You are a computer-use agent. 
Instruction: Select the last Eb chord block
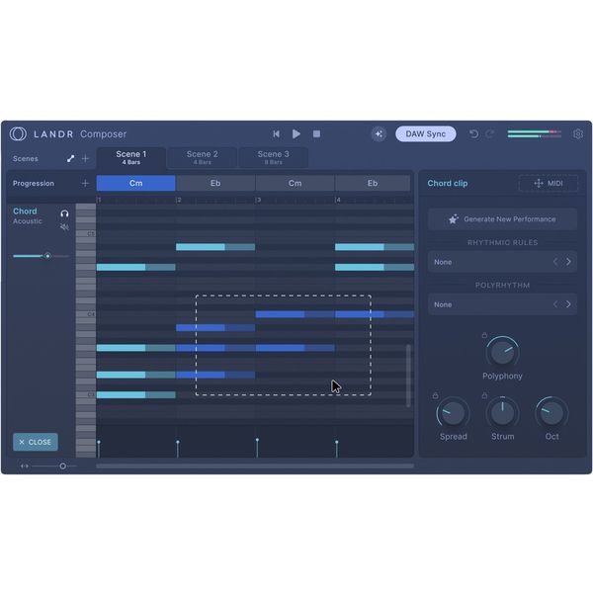[373, 183]
